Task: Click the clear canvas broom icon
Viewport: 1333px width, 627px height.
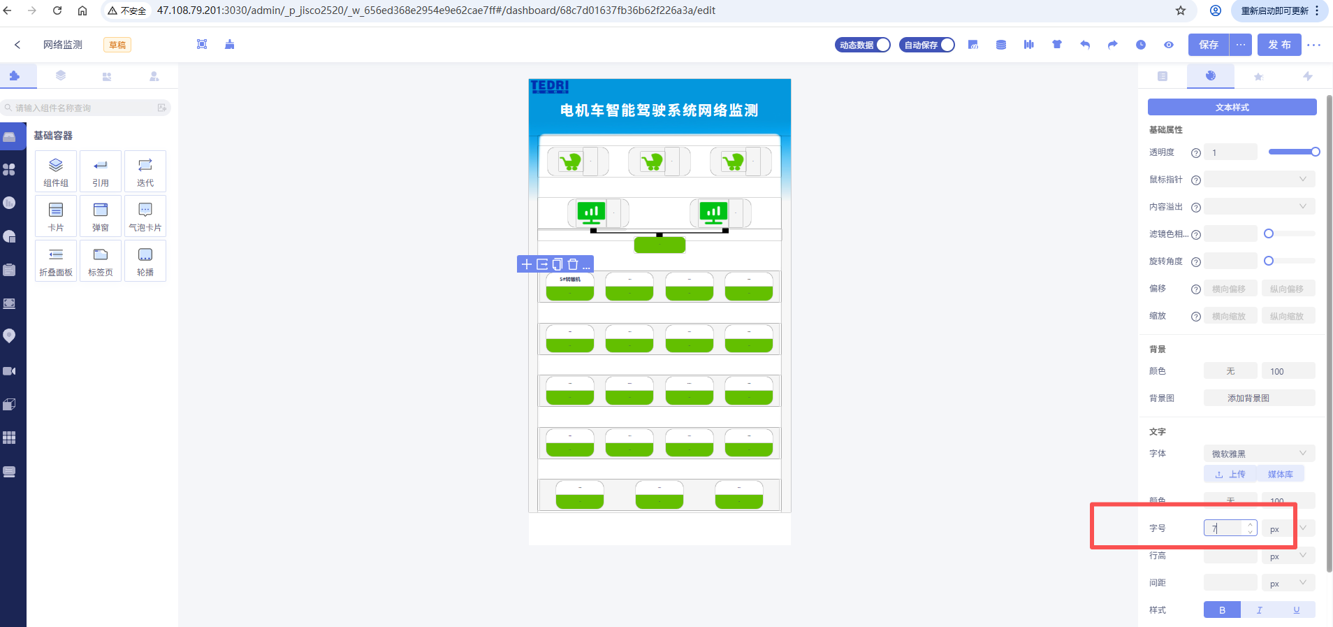Action: pos(230,45)
